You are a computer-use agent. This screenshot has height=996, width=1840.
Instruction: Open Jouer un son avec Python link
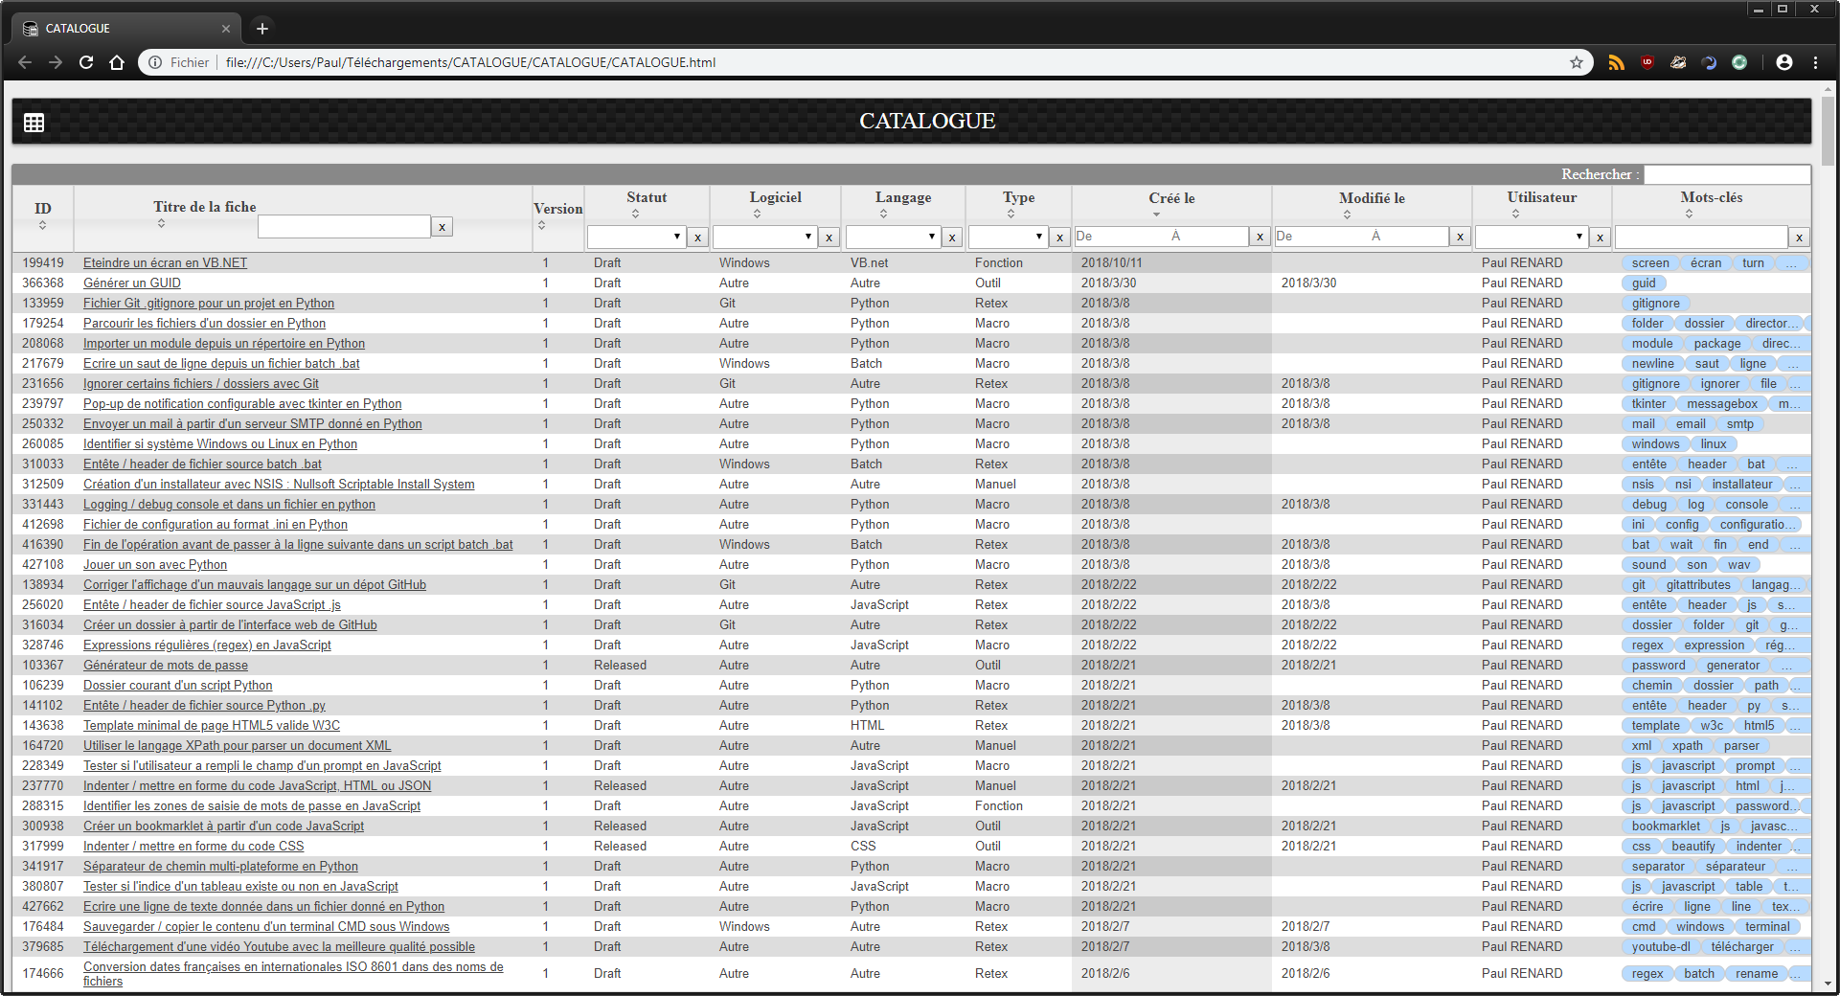tap(155, 564)
